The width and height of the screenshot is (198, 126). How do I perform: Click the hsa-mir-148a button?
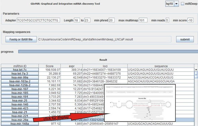pyautogui.click(x=20, y=124)
